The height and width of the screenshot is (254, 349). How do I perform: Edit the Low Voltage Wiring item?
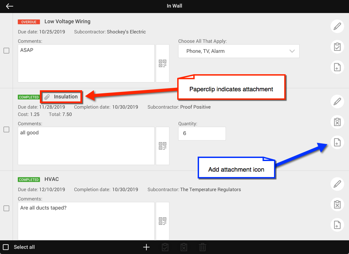click(x=337, y=26)
